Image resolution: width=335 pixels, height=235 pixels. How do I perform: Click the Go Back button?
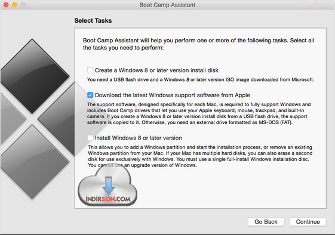[266, 222]
